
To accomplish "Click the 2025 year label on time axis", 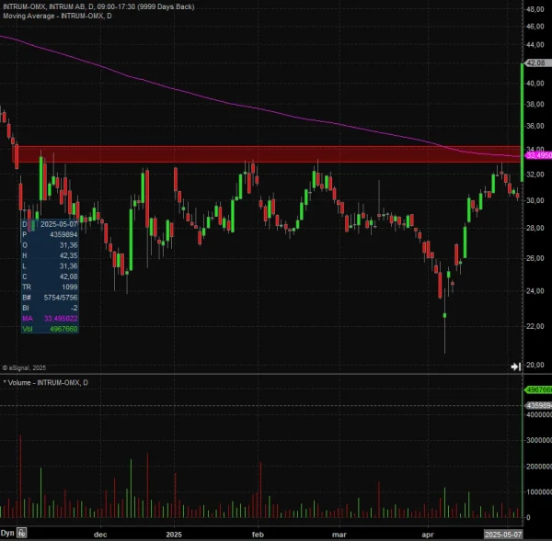I will tap(174, 535).
